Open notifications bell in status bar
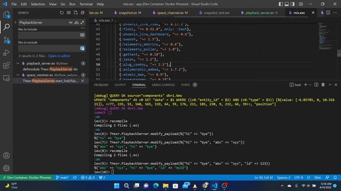The height and width of the screenshot is (191, 341). (x=335, y=178)
